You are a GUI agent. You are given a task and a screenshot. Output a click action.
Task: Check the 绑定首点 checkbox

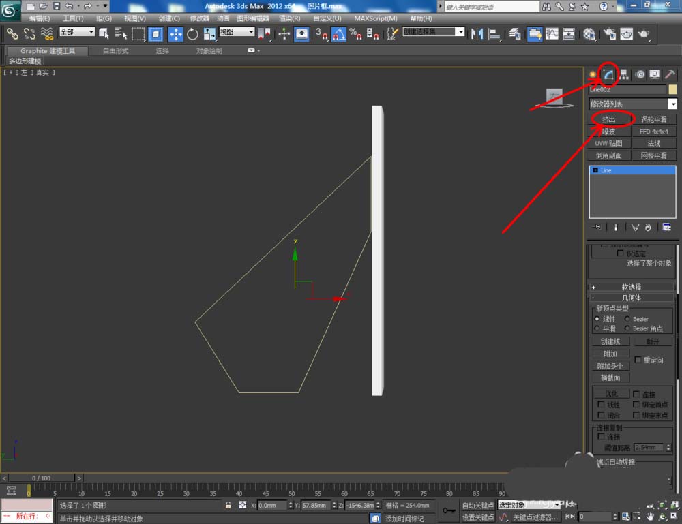pyautogui.click(x=636, y=405)
